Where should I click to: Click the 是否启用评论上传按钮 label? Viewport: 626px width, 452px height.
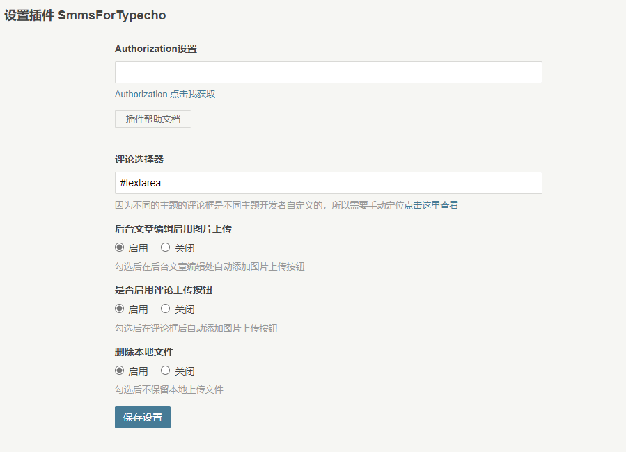point(164,290)
